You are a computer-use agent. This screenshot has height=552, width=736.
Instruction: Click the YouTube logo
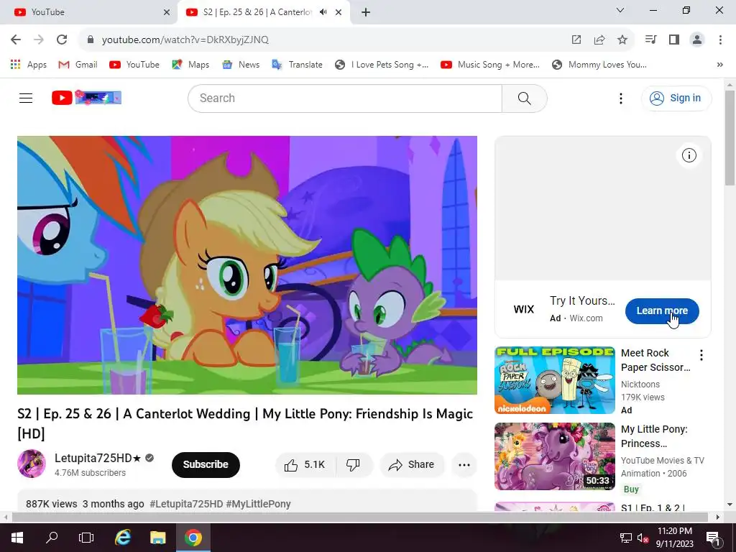pyautogui.click(x=86, y=98)
